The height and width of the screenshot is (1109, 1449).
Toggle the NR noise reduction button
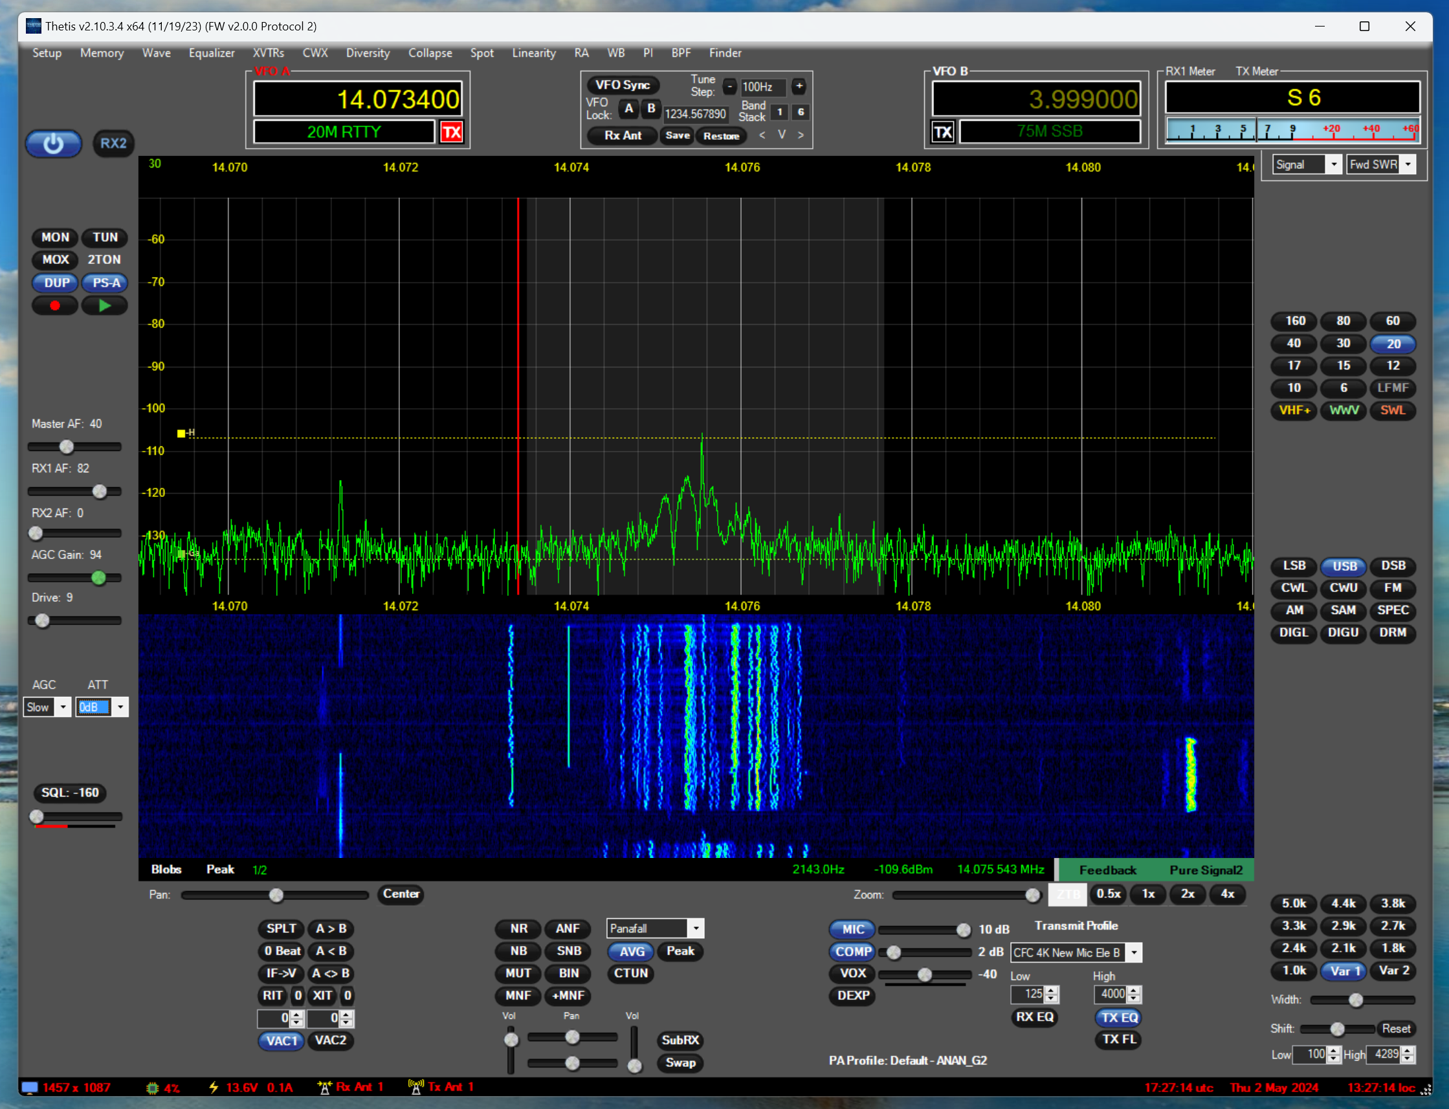518,928
